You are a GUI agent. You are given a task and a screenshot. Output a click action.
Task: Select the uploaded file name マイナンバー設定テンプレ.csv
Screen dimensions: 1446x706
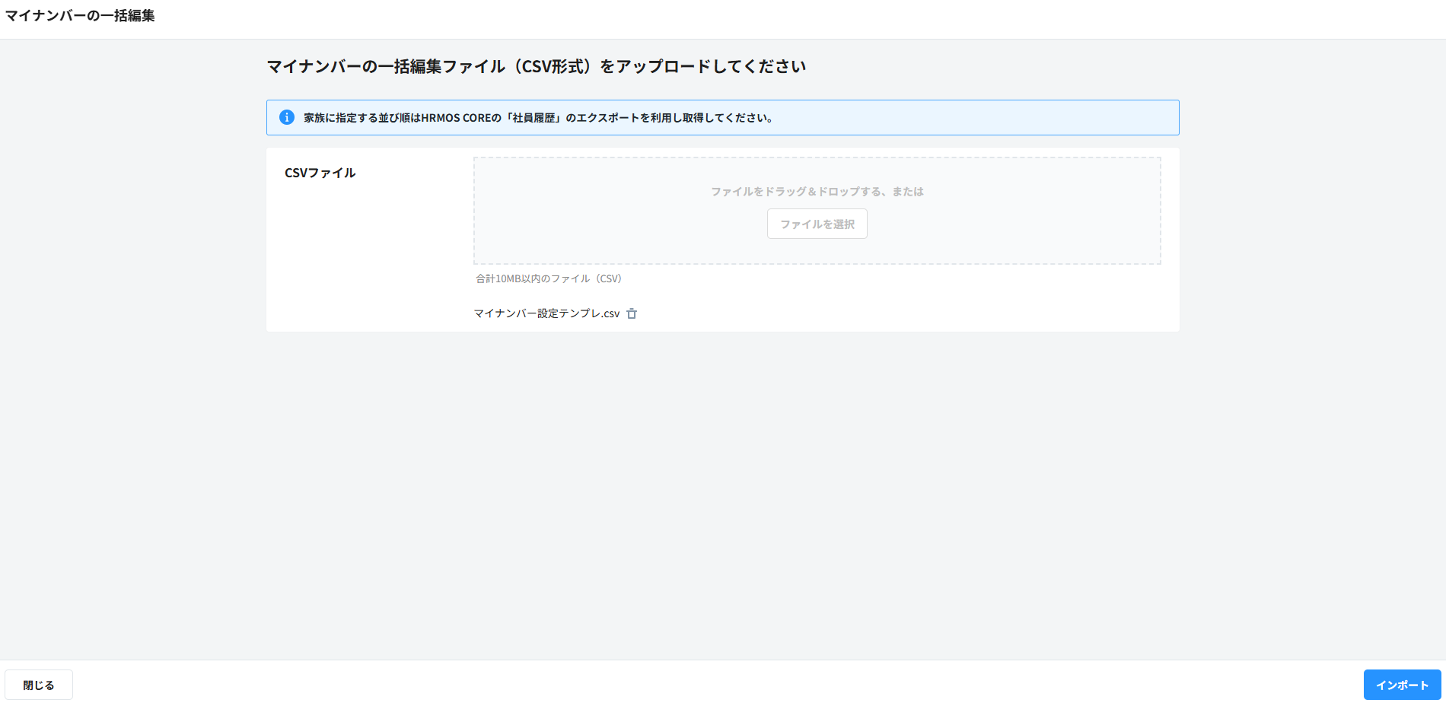click(546, 313)
